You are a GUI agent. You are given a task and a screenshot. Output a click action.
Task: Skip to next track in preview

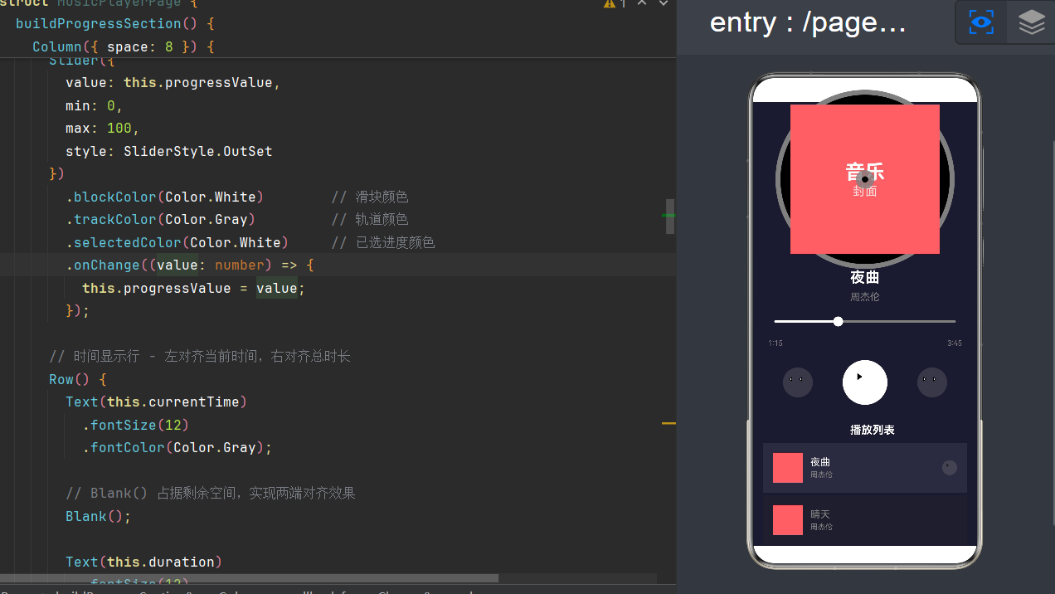click(932, 382)
